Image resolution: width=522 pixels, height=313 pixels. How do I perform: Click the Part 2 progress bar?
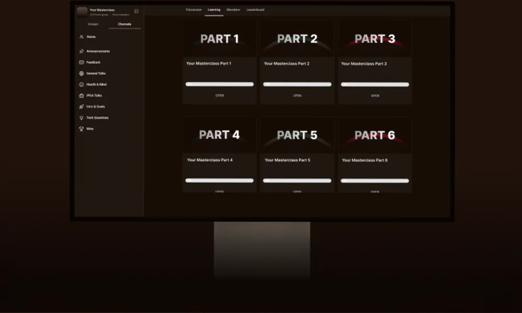[x=298, y=84]
